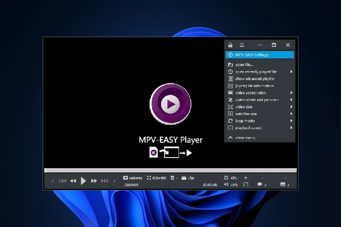This screenshot has height=227, width=341.
Task: Click the expand-arrows icon next to 800x480
Action: click(x=149, y=178)
